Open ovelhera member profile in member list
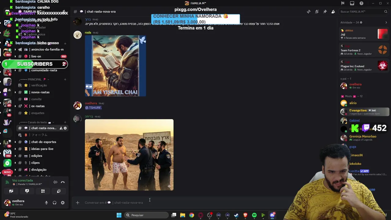The height and width of the screenshot is (220, 391). point(364,86)
